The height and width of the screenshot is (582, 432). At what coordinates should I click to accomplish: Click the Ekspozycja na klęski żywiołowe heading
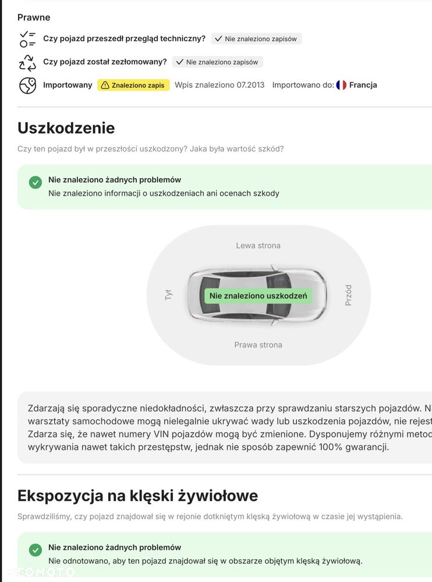[137, 496]
